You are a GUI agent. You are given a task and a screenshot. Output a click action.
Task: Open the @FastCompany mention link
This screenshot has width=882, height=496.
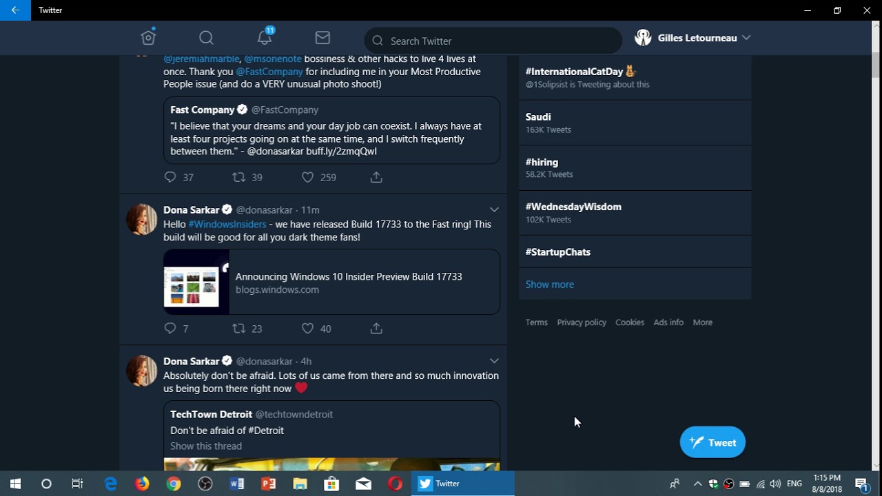[269, 72]
